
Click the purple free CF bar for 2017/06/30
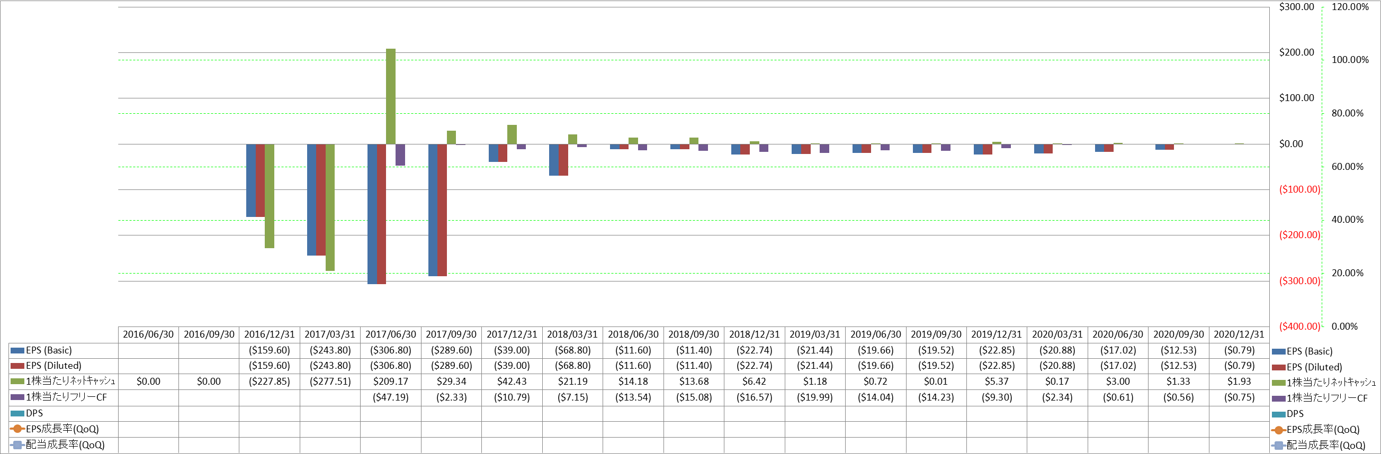[x=400, y=155]
